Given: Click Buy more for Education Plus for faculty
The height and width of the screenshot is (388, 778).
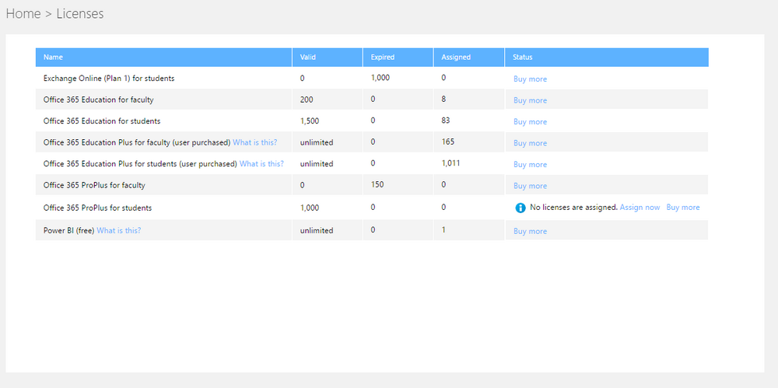Looking at the screenshot, I should click(530, 143).
